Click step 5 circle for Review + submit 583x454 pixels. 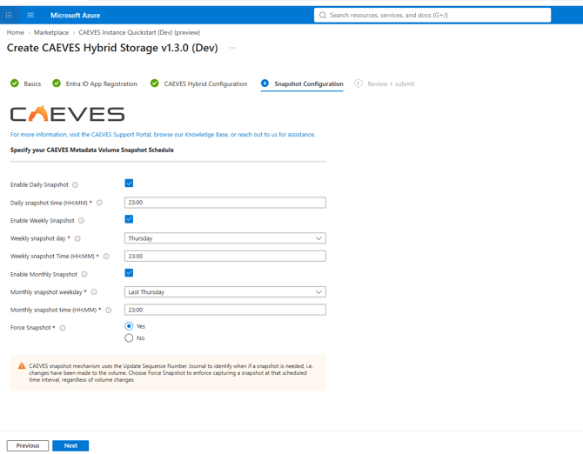coord(358,83)
